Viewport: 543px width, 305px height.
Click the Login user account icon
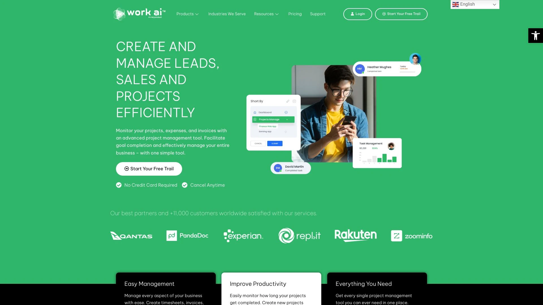pos(352,14)
